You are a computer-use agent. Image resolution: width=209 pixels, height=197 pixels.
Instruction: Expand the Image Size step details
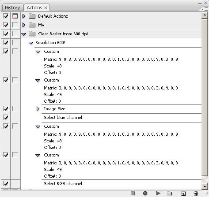38,109
